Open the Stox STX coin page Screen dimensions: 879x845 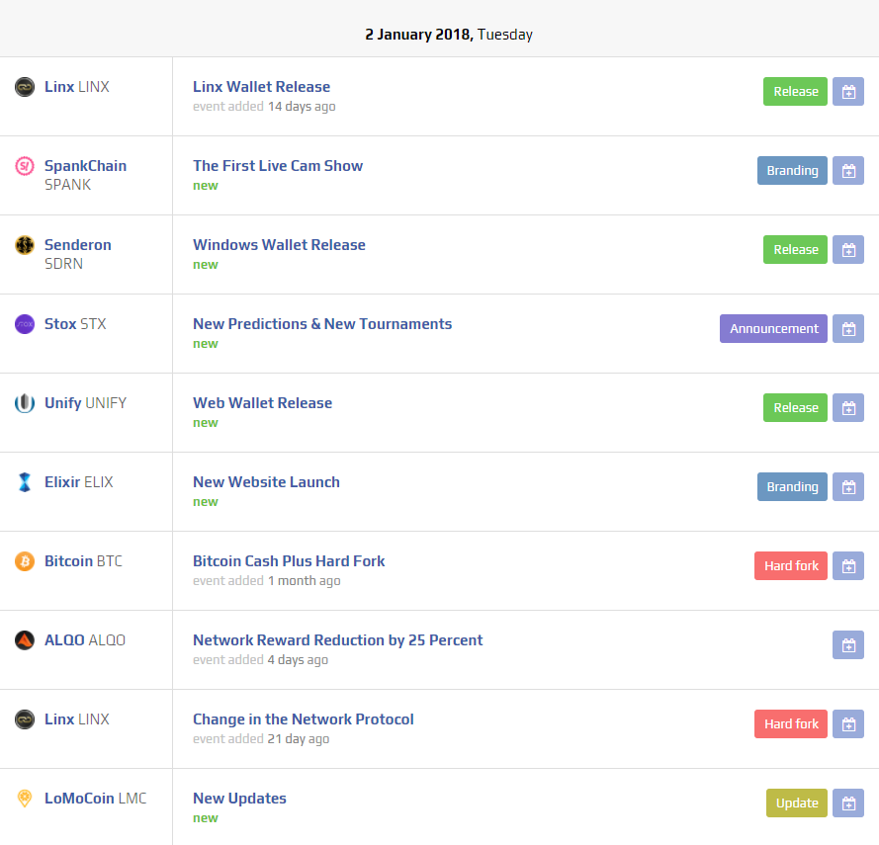75,324
